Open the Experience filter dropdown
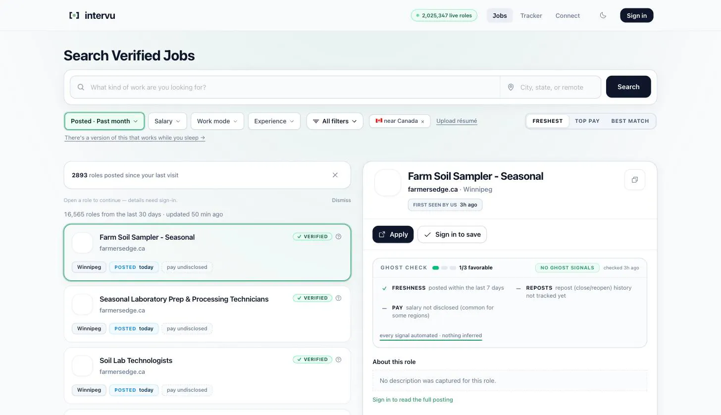 [274, 121]
